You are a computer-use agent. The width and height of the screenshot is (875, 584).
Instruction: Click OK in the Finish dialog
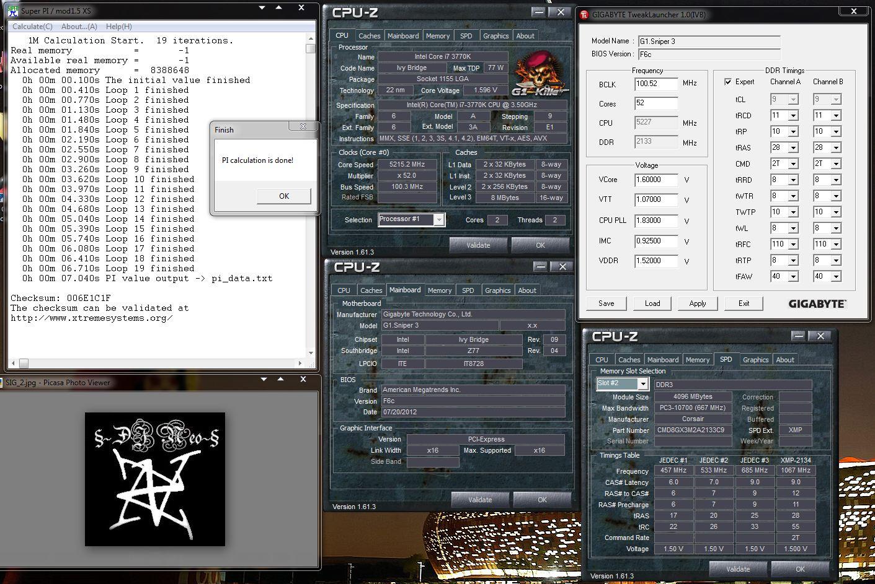point(284,196)
